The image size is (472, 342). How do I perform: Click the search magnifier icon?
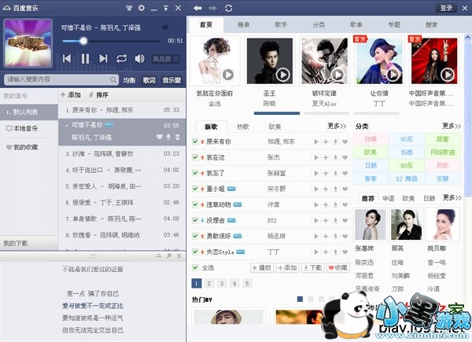click(x=112, y=79)
